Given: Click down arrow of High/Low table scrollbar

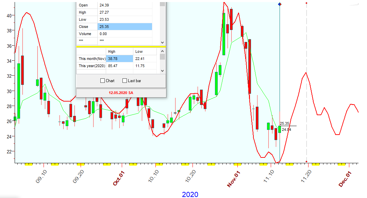Looking at the screenshot, I should (x=162, y=71).
